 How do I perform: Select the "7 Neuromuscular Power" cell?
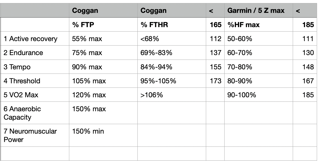pyautogui.click(x=30, y=135)
